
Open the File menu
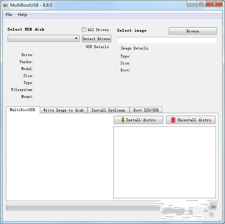coord(9,15)
